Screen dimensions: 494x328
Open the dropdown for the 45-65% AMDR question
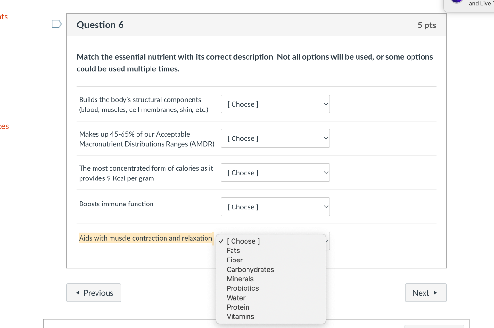[x=275, y=138]
